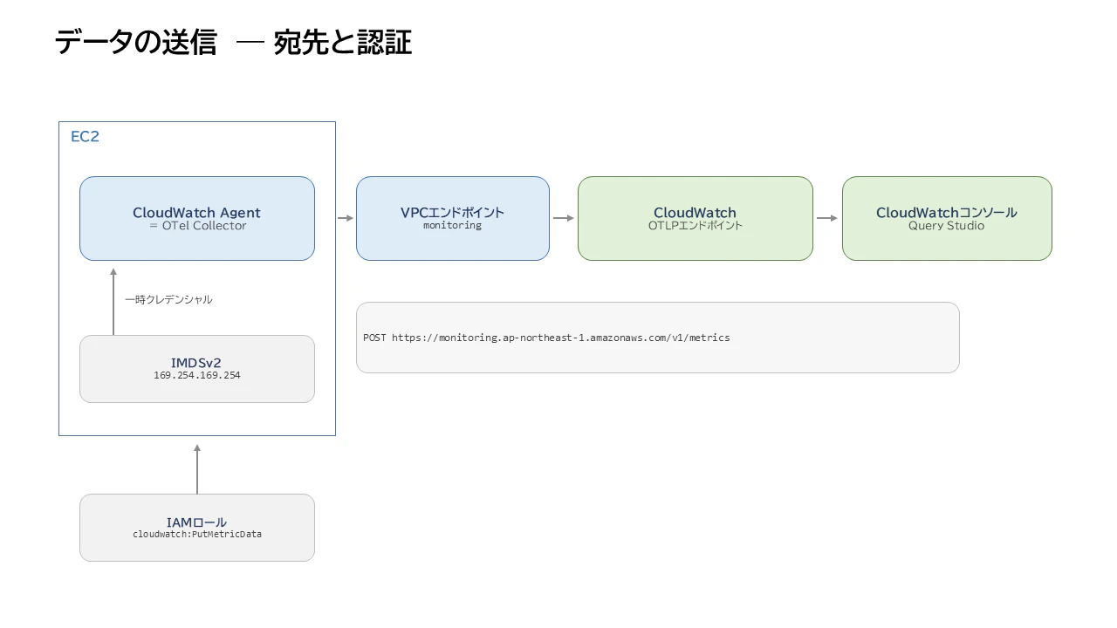This screenshot has height=628, width=1117.
Task: Select the 'CloudWatchコンソール' heading text
Action: click(947, 212)
